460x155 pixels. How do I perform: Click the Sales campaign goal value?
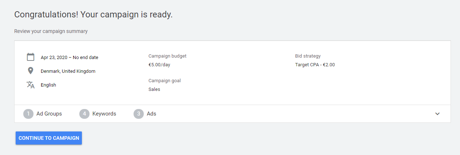[154, 89]
